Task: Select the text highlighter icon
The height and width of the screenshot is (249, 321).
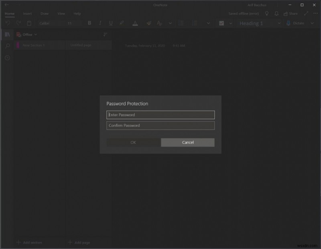Action: pyautogui.click(x=122, y=23)
